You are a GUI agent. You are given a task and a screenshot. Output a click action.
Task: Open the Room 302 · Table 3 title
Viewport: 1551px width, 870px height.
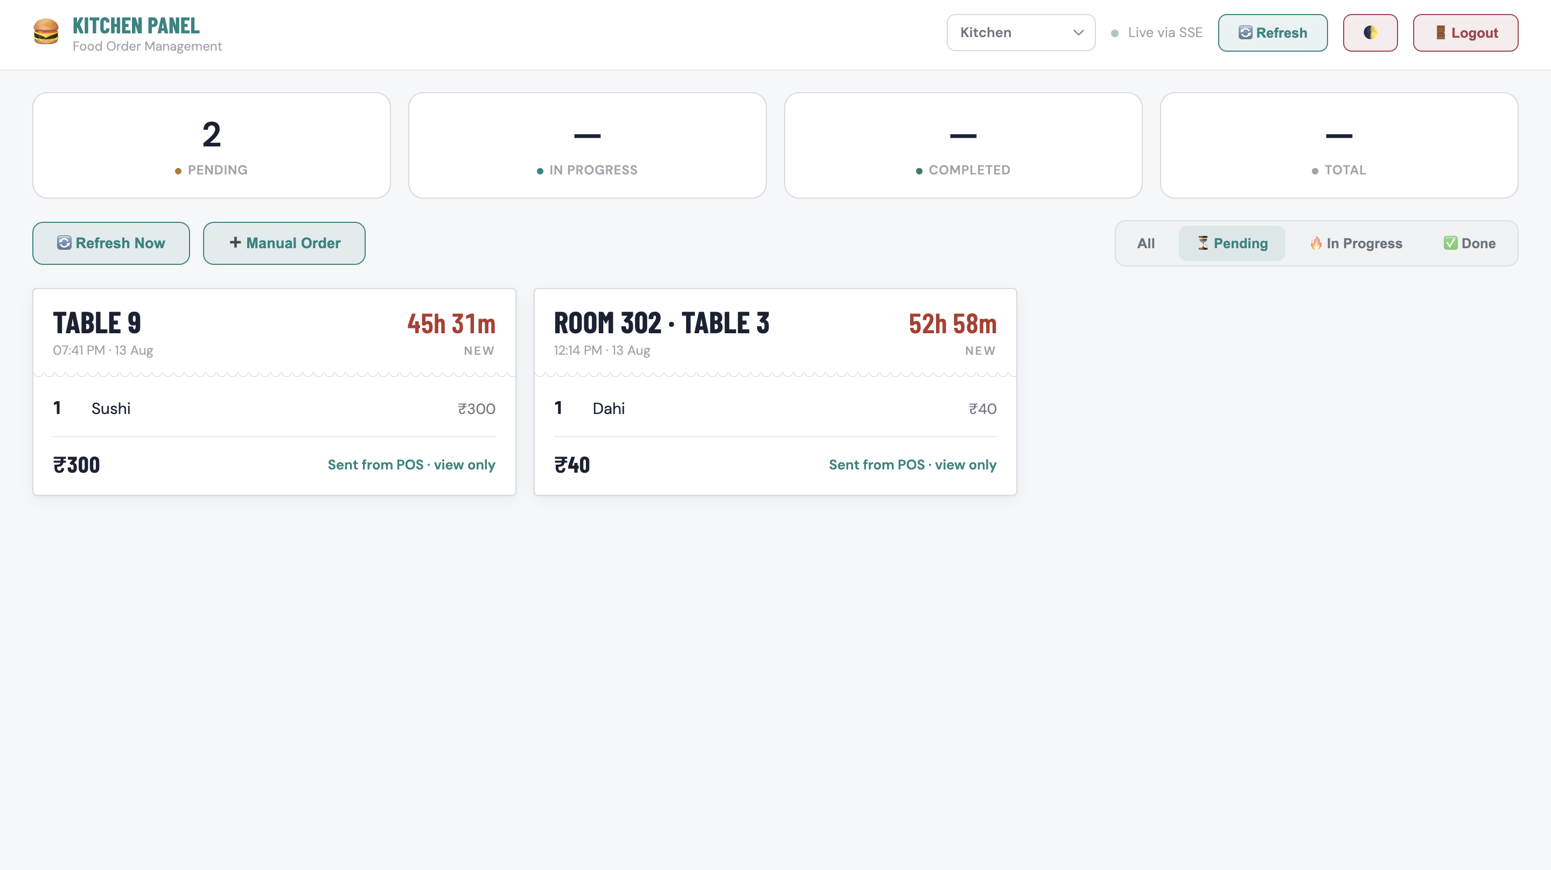(662, 324)
